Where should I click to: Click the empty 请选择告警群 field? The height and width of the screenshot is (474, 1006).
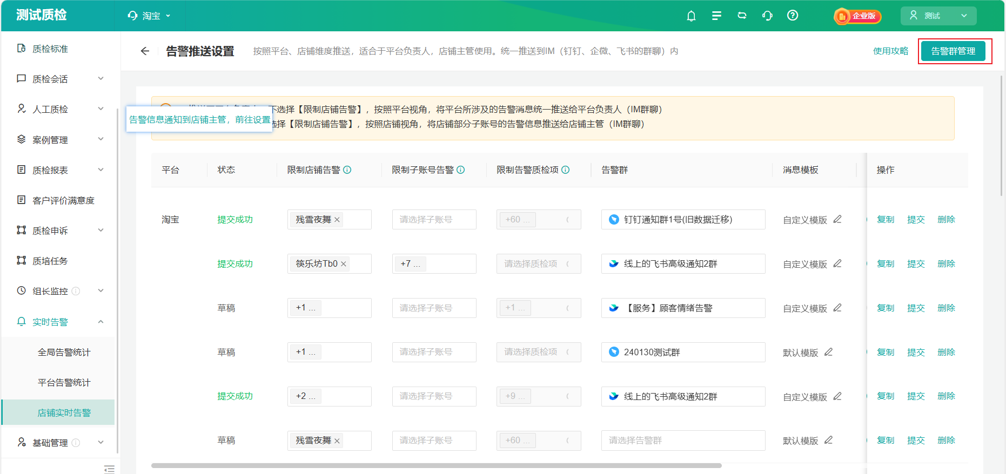[x=683, y=441]
